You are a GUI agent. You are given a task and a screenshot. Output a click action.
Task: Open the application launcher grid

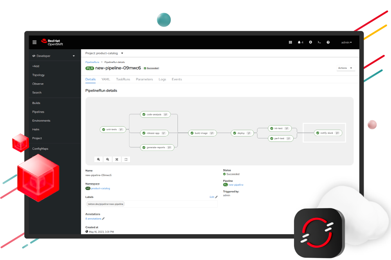pos(290,42)
